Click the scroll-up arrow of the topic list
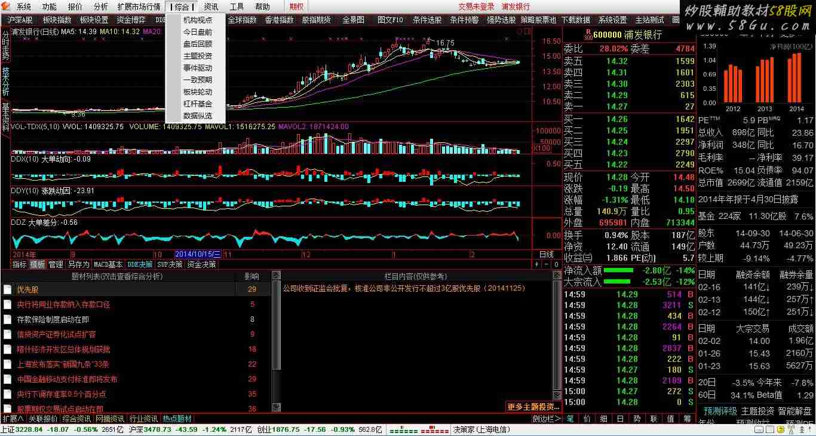 [276, 275]
